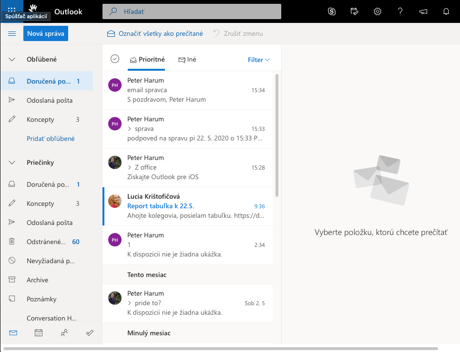Click the Hľadať search field
Screen dimensions: 460x352
[192, 11]
